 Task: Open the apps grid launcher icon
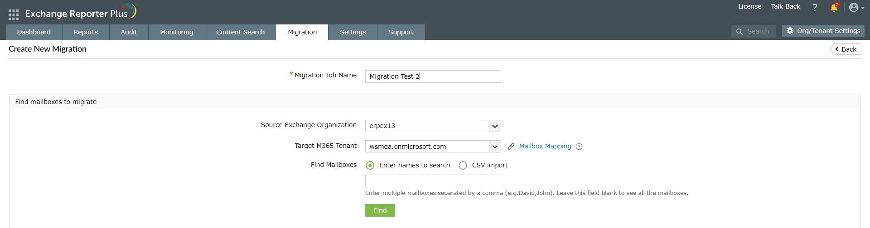14,14
